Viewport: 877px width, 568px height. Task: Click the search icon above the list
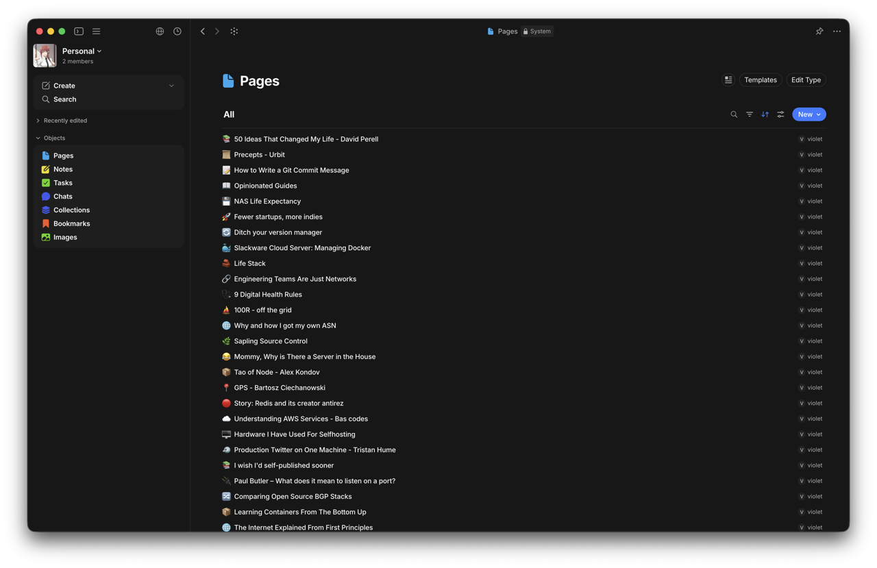(x=734, y=114)
